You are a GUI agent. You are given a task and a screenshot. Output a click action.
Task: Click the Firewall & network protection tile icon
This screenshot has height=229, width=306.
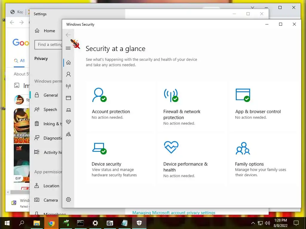(x=171, y=95)
